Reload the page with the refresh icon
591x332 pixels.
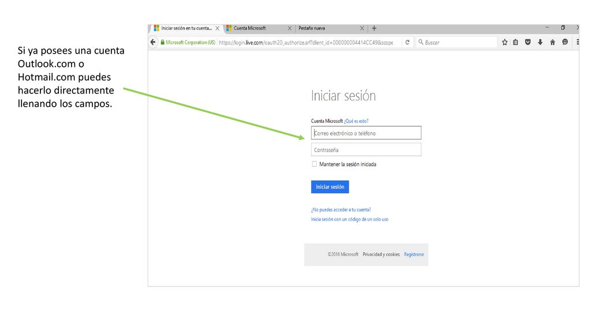407,43
